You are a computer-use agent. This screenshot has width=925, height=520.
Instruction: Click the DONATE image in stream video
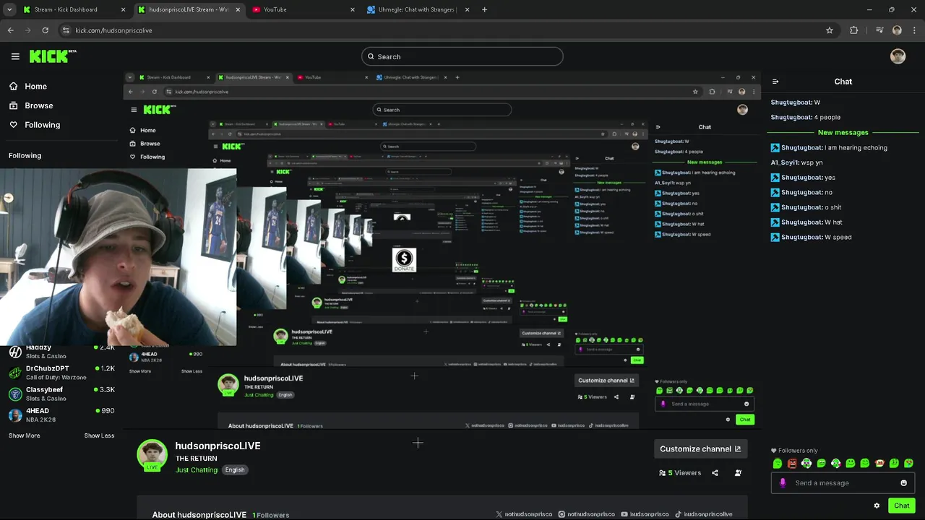coord(404,260)
